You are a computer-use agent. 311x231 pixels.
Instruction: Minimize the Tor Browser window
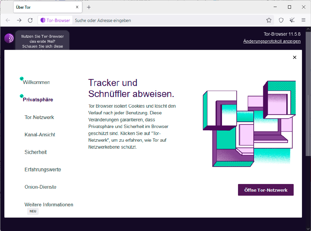[275, 7]
